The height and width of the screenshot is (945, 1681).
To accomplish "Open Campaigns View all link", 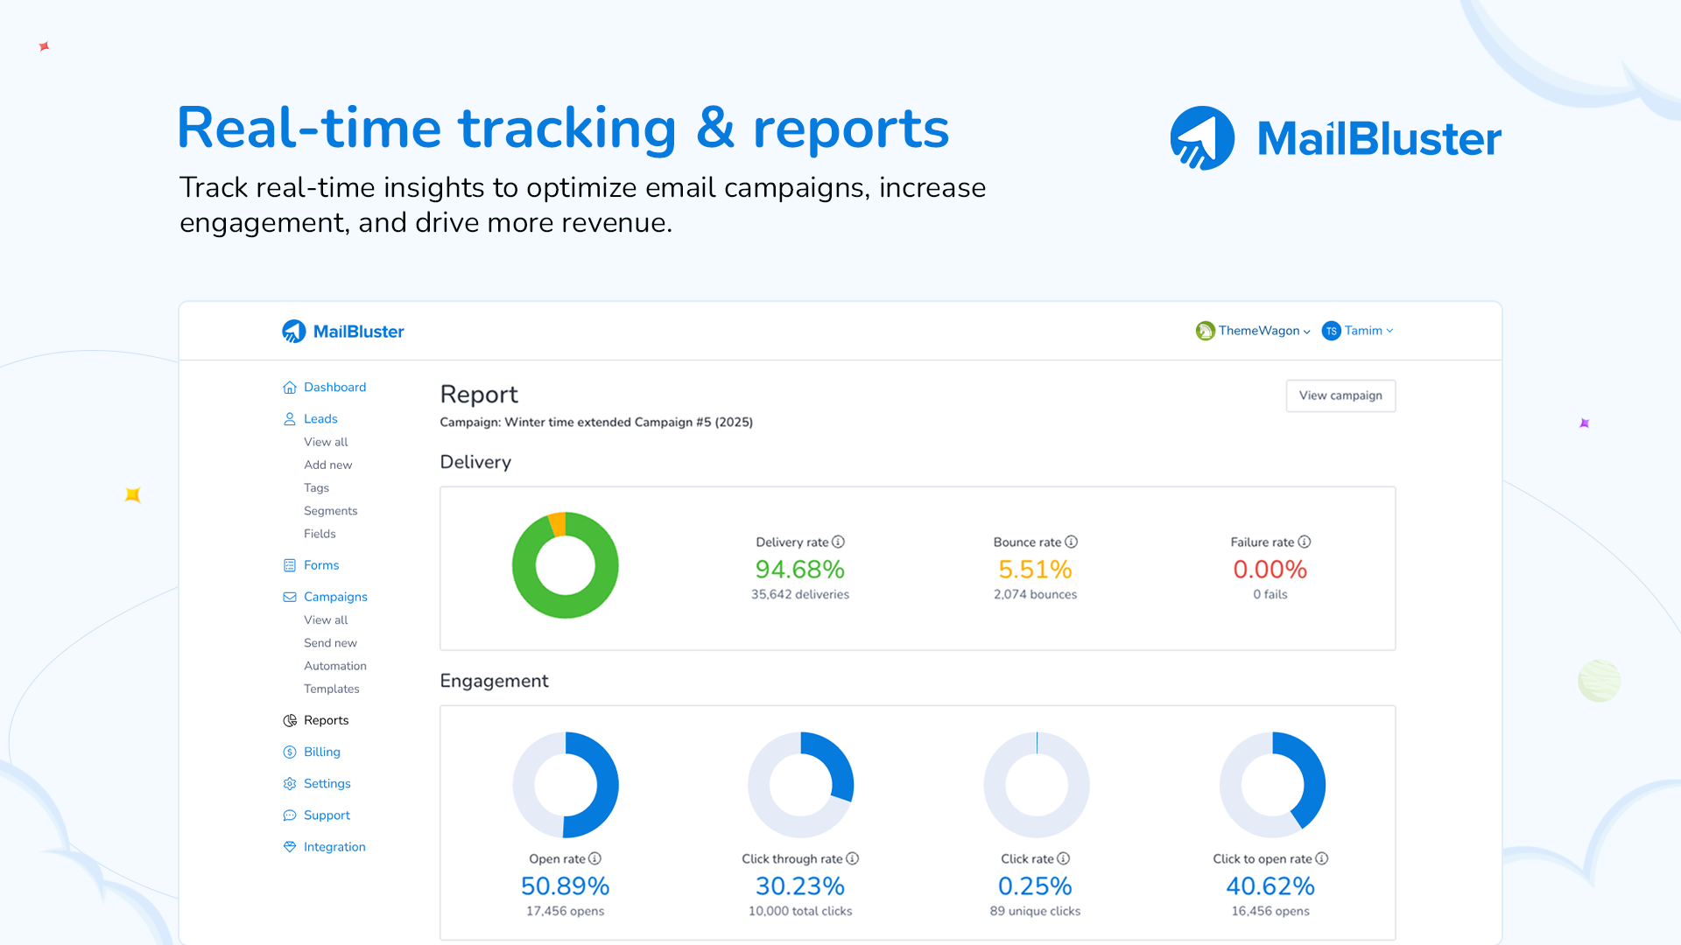I will click(x=326, y=619).
